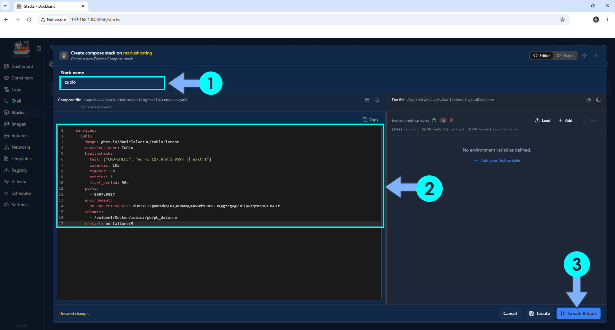Switch to the Graph view tab
The width and height of the screenshot is (615, 330).
point(565,56)
